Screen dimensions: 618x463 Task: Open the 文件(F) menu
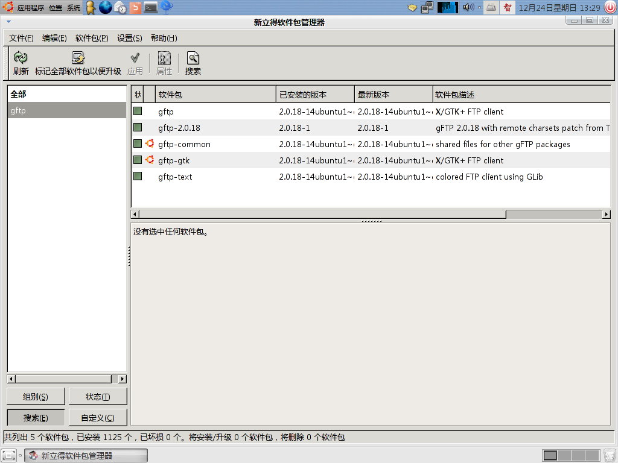21,38
